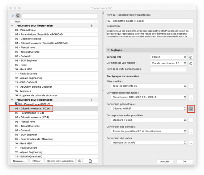Select 12 - Allplan Engineering import translator
Viewport: 204px width, 175px height.
(x=54, y=78)
